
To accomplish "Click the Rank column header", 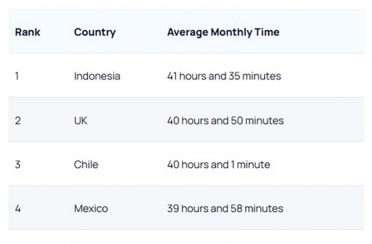I will coord(28,32).
